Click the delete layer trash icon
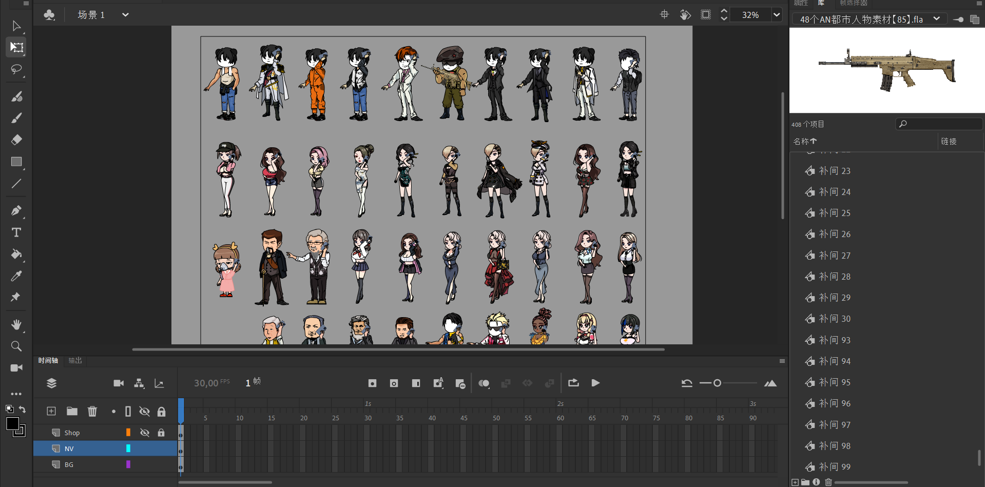This screenshot has width=985, height=487. 92,411
